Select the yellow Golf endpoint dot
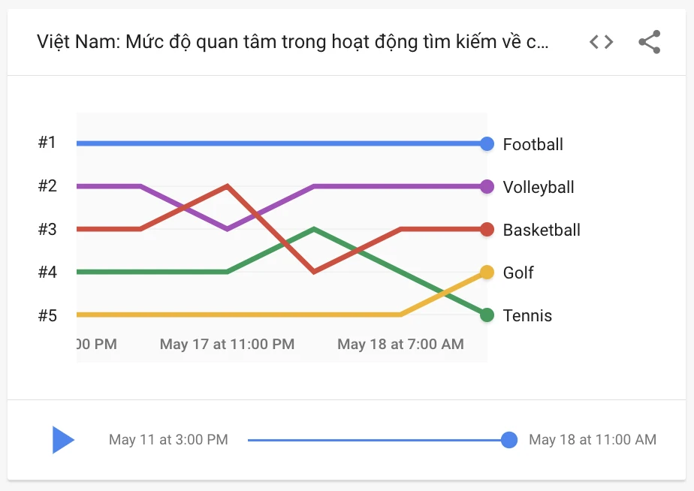The width and height of the screenshot is (694, 491). tap(487, 272)
